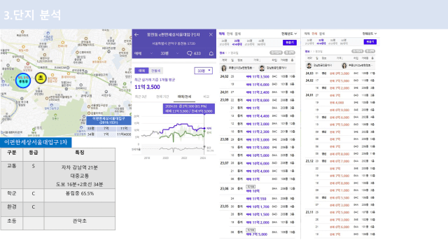This screenshot has height=252, width=448.
Task: Select the 매매 toggle above the price
Action: click(141, 71)
